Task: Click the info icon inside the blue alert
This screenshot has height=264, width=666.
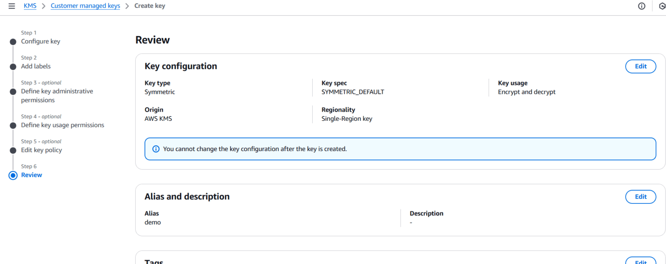Action: pyautogui.click(x=155, y=148)
